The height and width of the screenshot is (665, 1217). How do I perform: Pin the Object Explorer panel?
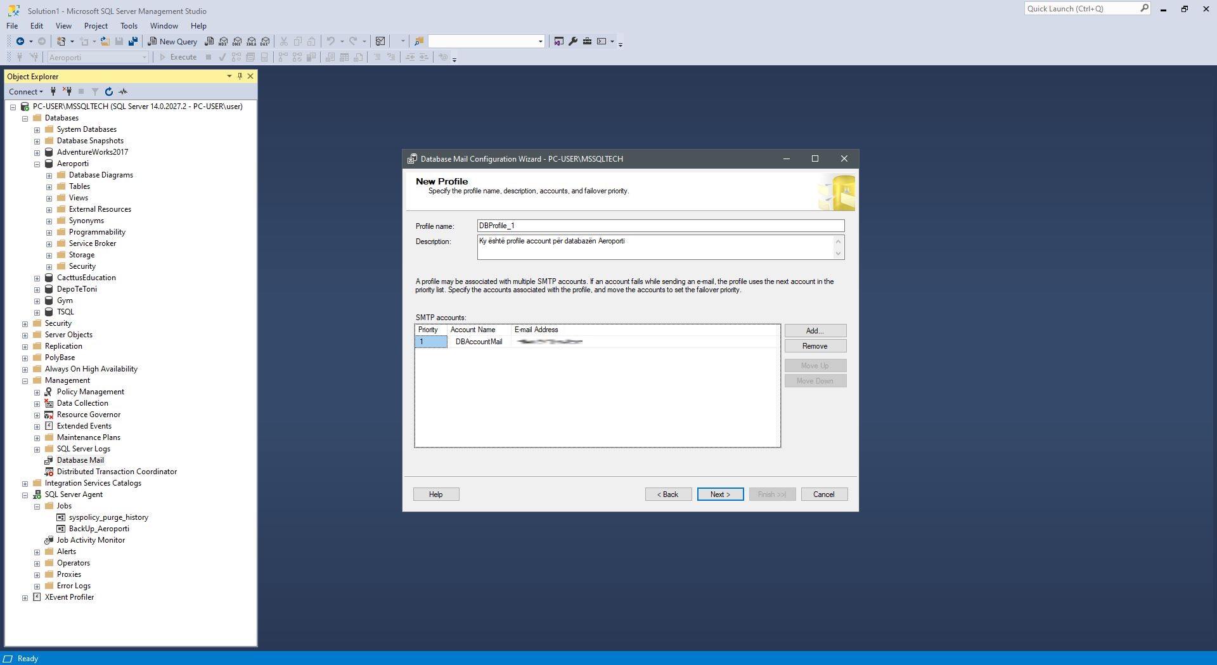(240, 76)
